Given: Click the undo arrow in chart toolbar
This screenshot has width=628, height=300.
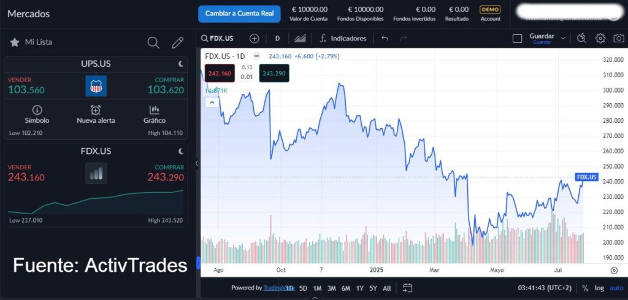Looking at the screenshot, I should [385, 38].
